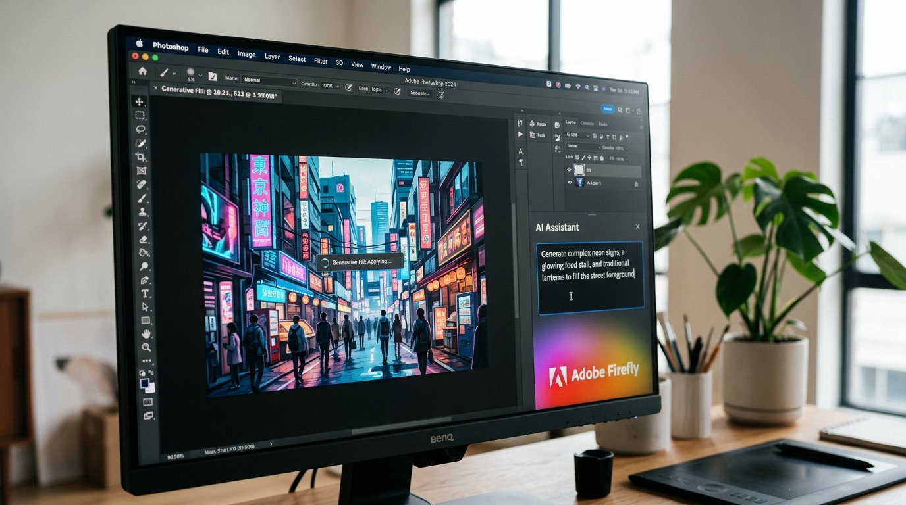This screenshot has width=906, height=505.
Task: Select the Crop tool
Action: coord(141,157)
